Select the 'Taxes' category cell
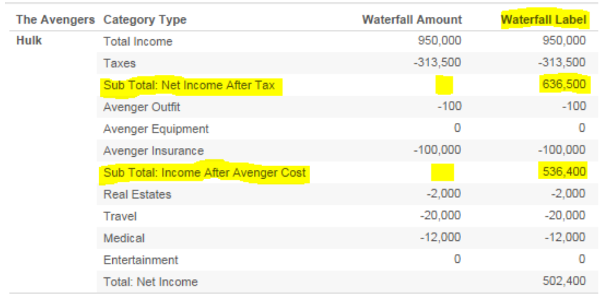The image size is (599, 296). (119, 63)
